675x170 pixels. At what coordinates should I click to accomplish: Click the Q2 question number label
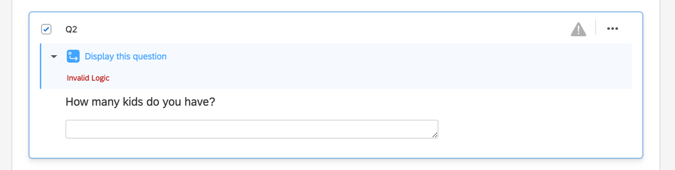tap(71, 29)
